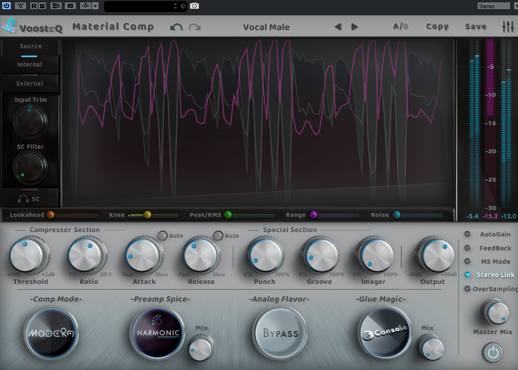Enable Read automation (R) button
The width and height of the screenshot is (518, 370).
pyautogui.click(x=34, y=5)
